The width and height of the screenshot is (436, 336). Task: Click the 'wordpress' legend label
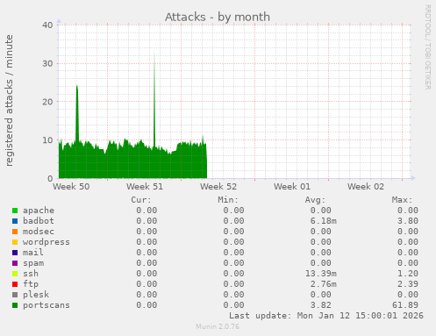pyautogui.click(x=46, y=242)
